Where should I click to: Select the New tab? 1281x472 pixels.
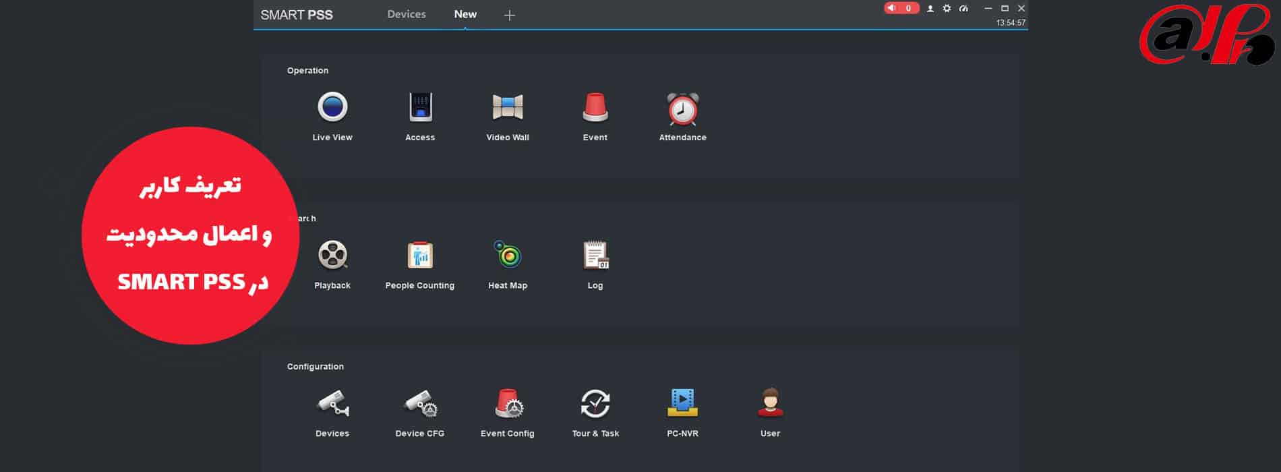pos(465,14)
